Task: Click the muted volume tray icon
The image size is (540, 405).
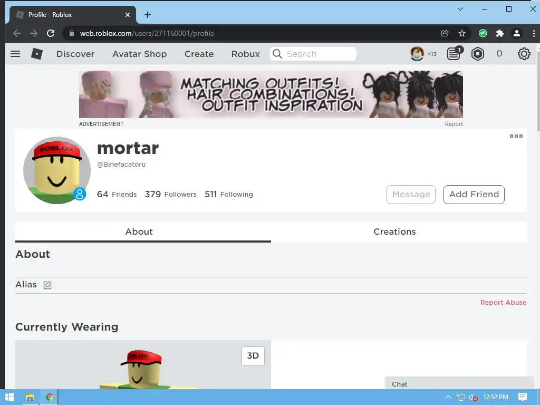Action: click(473, 398)
